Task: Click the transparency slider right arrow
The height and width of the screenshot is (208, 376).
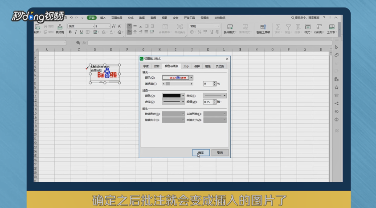Action: (191, 84)
